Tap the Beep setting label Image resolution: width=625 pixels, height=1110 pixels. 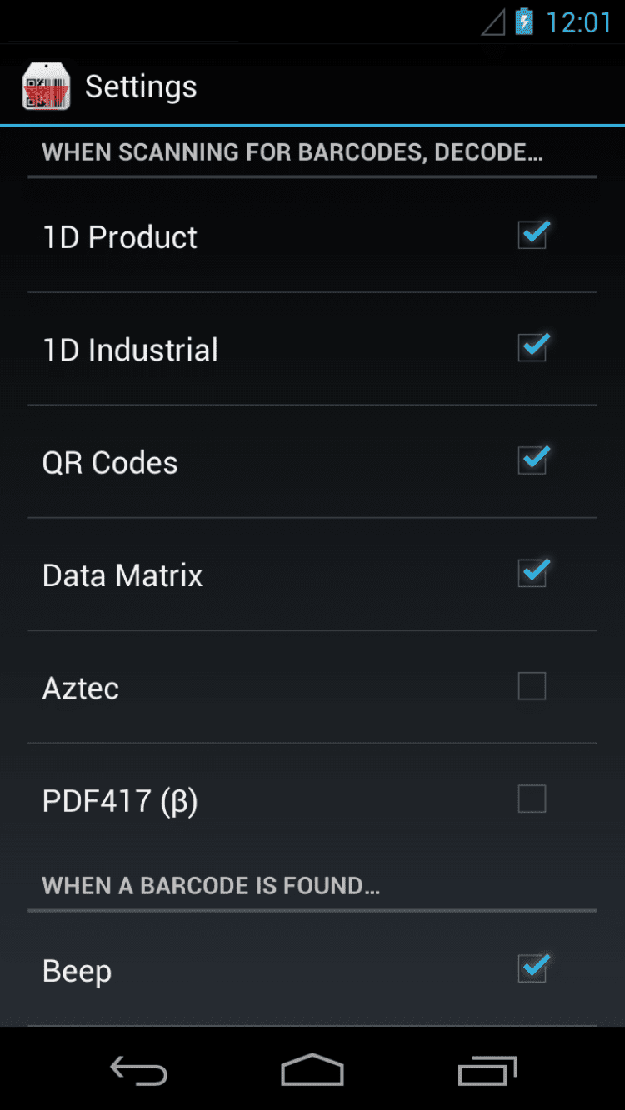[77, 972]
